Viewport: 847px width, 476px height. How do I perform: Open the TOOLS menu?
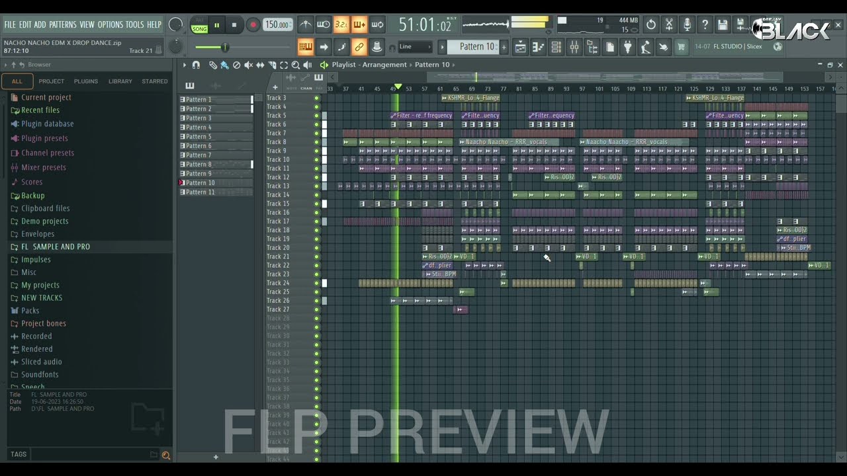point(134,24)
